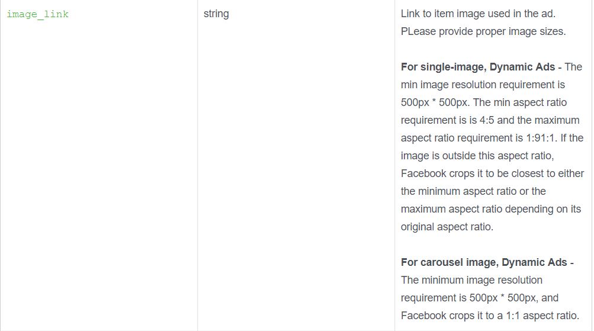Click "The minimum image resolution" carousel line
The width and height of the screenshot is (594, 331).
(471, 280)
